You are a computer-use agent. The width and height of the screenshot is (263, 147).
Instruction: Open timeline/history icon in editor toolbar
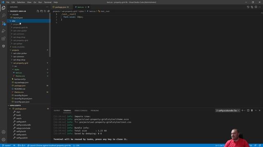coord(248,7)
